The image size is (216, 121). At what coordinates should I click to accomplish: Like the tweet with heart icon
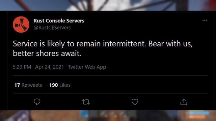click(135, 102)
